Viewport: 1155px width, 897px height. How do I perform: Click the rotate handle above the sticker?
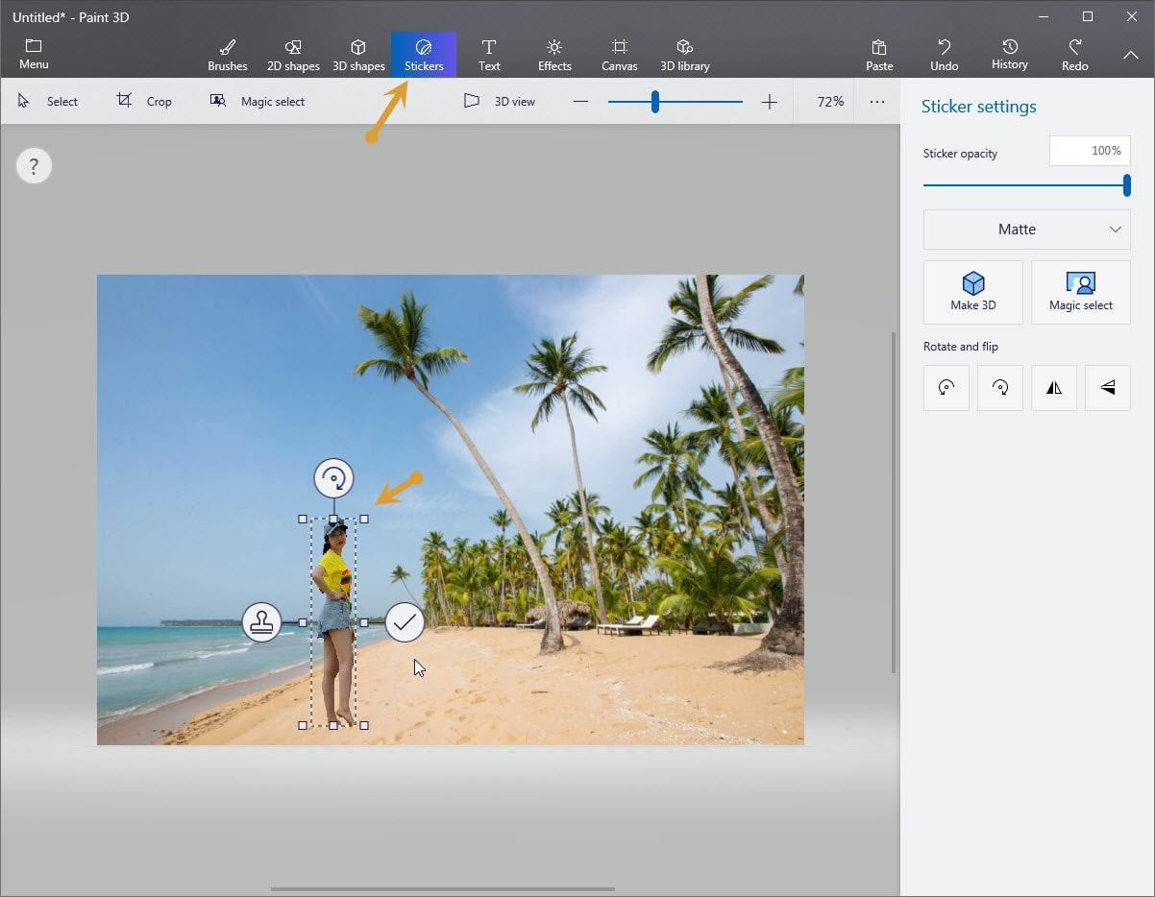[x=333, y=477]
